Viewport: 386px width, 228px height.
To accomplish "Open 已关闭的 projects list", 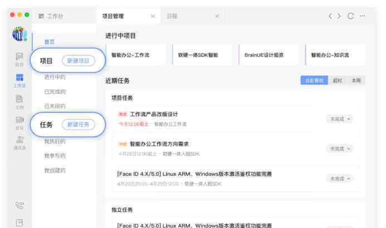I will point(55,106).
